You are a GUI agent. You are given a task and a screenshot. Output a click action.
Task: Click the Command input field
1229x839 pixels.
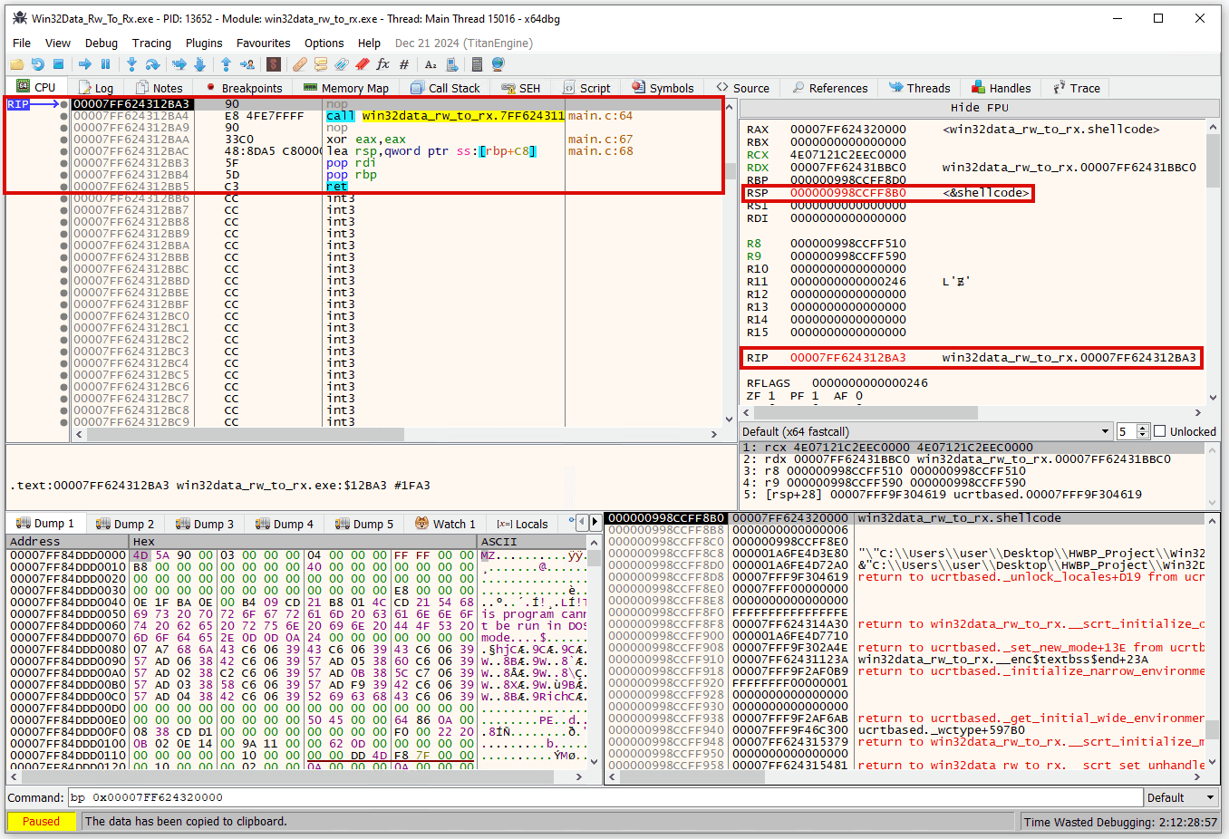pyautogui.click(x=605, y=797)
